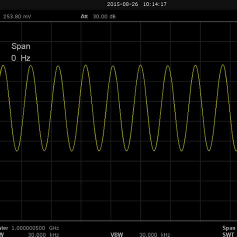Click the kHz unit after VBW value

(x=165, y=234)
